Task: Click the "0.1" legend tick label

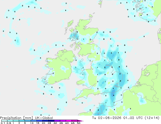Action: coord(3,123)
